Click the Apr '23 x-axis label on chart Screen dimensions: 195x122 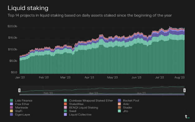89,78
